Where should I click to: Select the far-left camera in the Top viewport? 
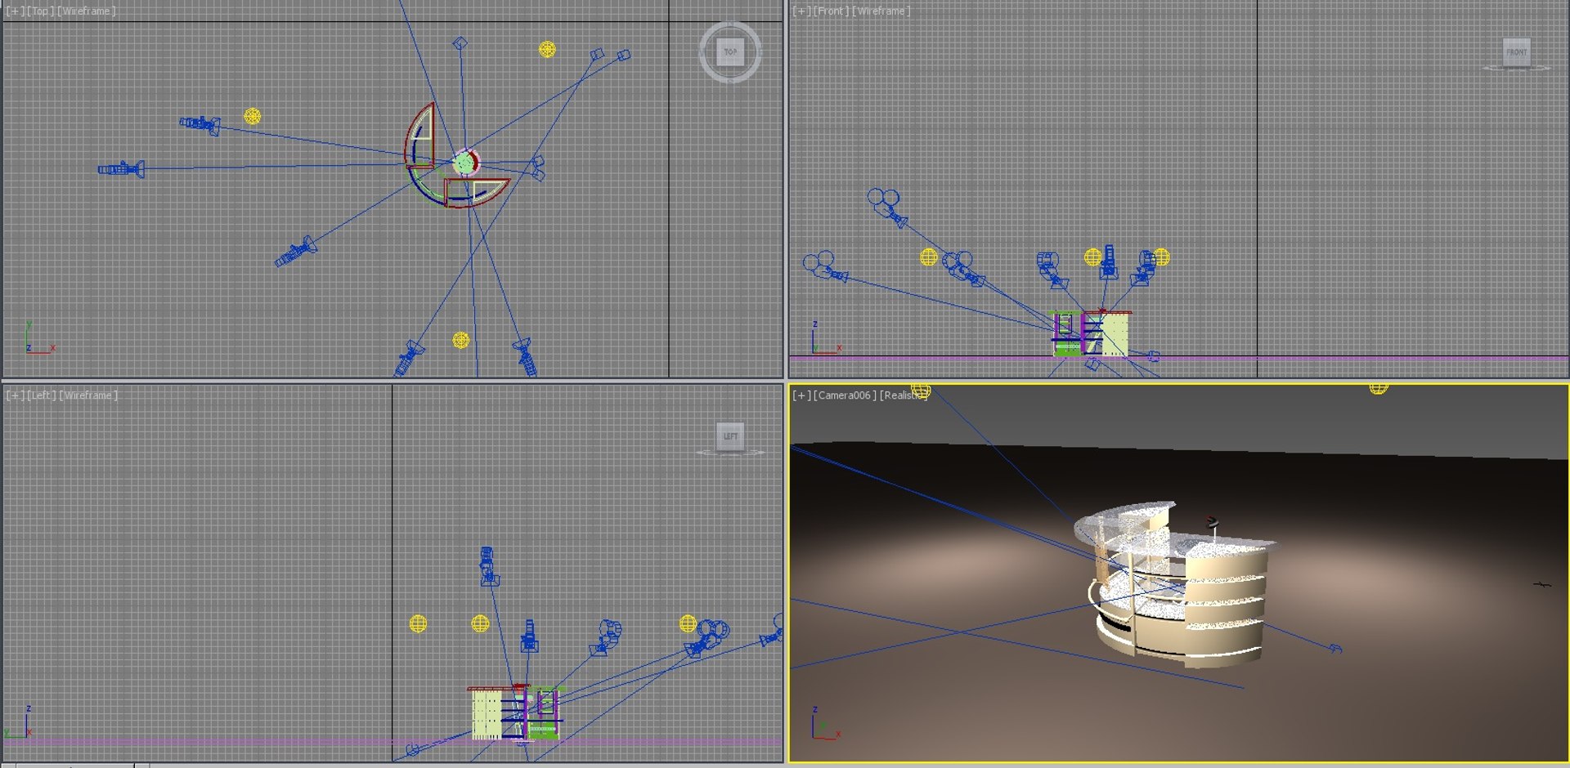(121, 169)
